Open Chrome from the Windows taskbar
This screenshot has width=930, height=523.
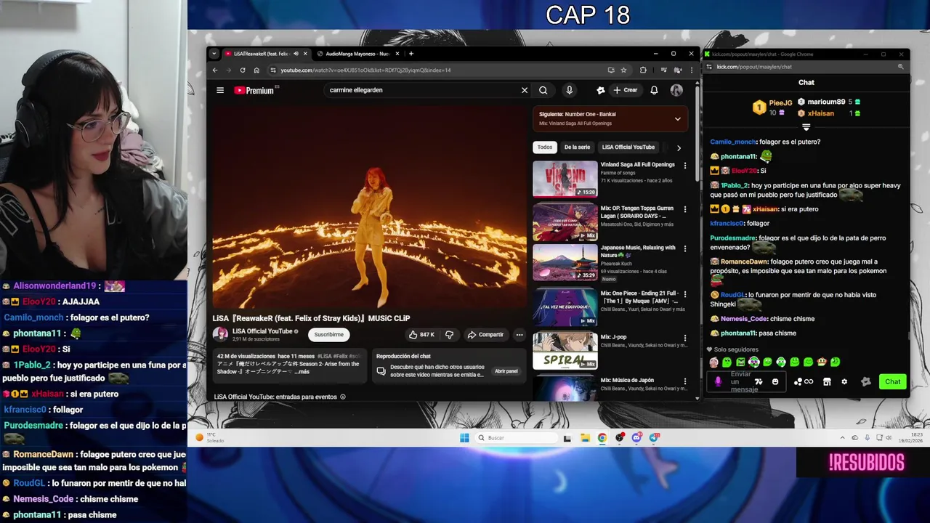click(602, 438)
